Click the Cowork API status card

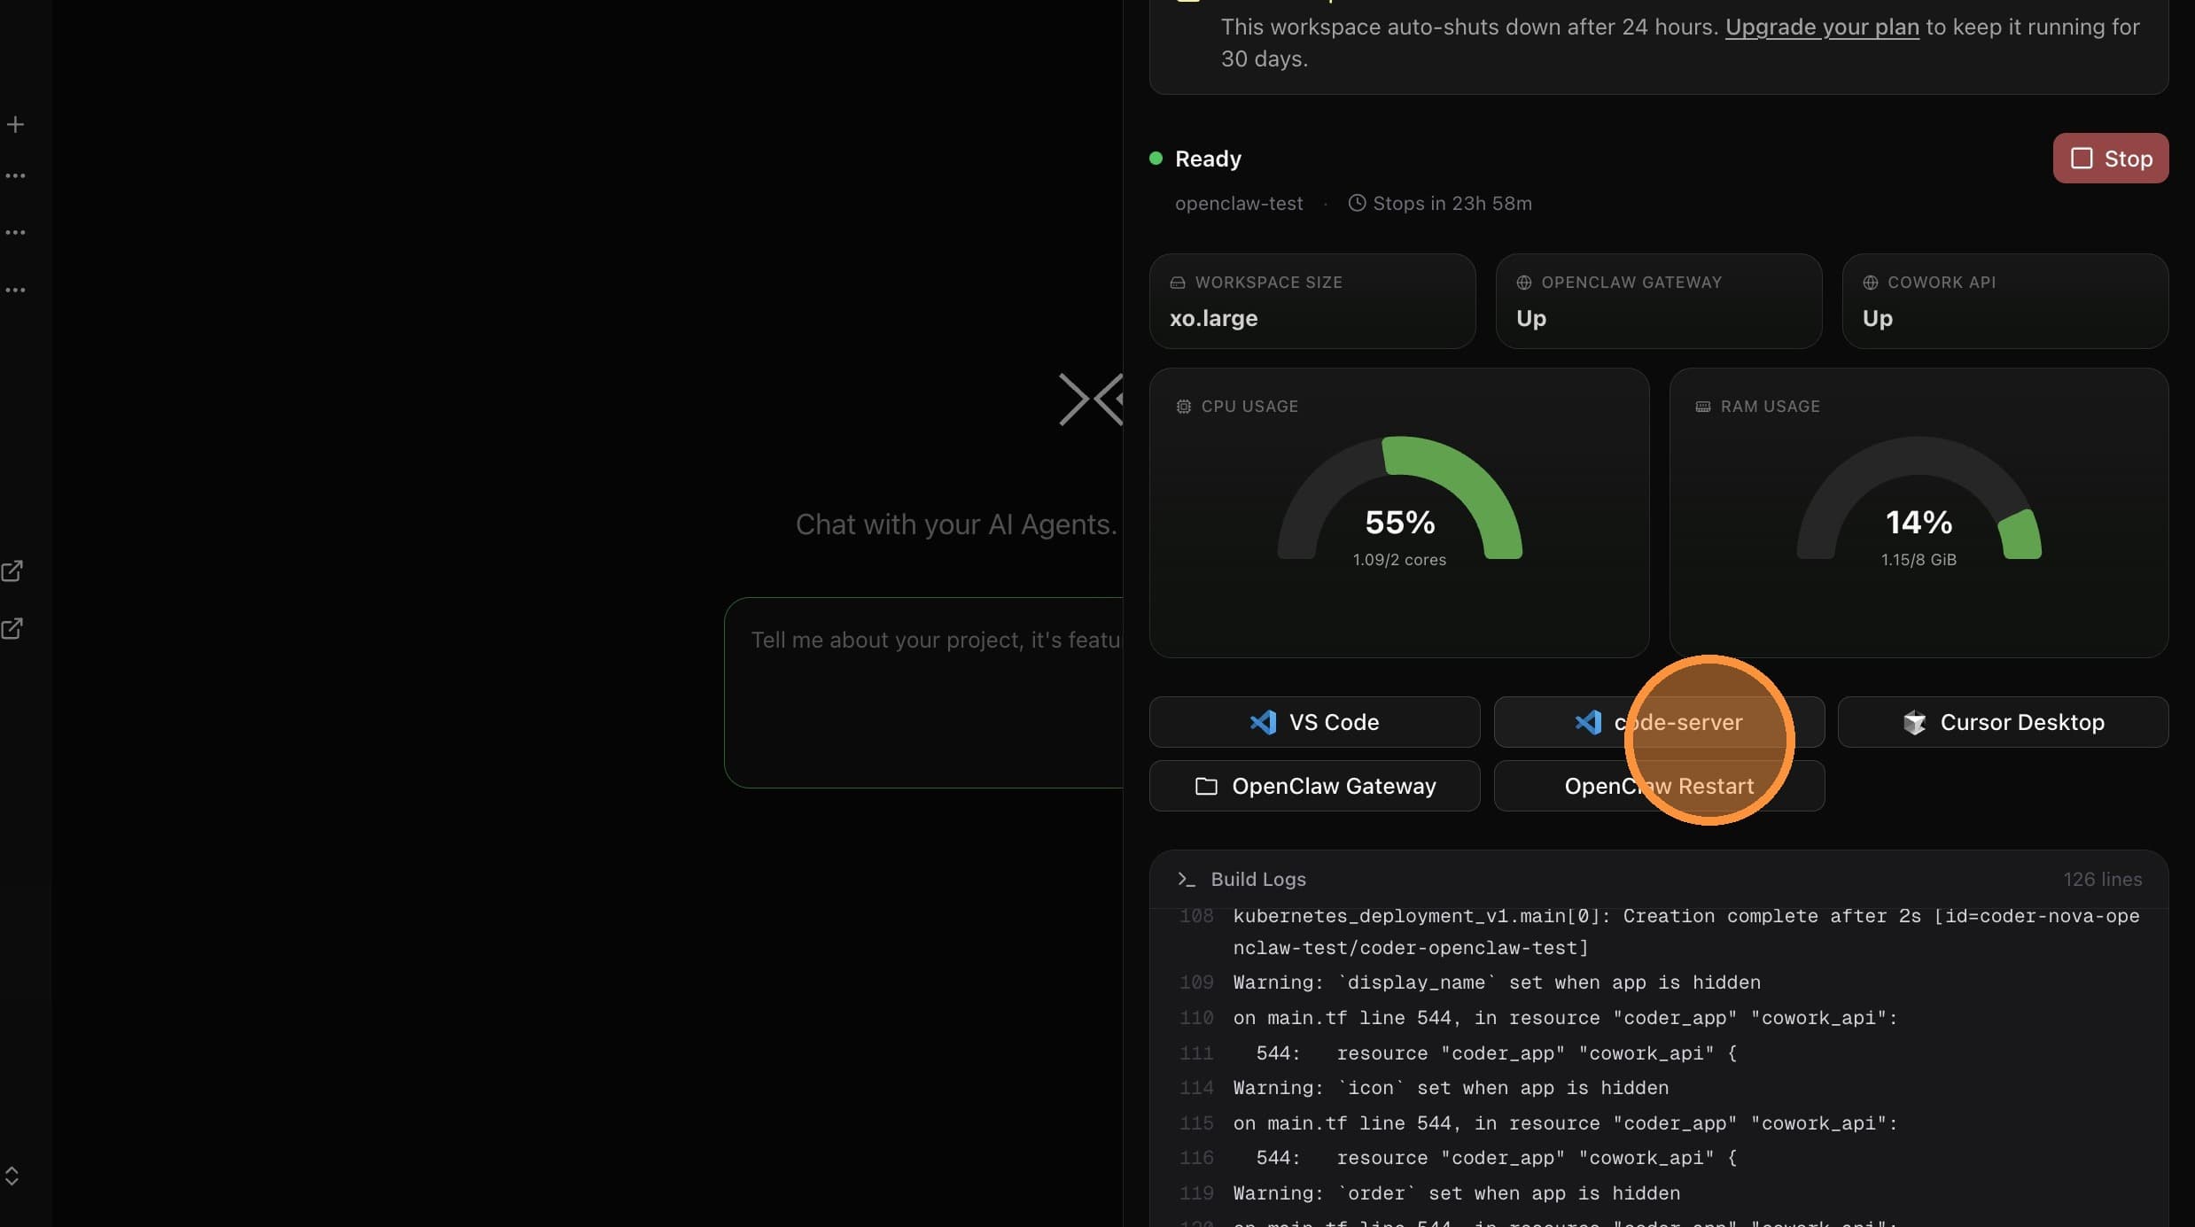tap(2004, 301)
